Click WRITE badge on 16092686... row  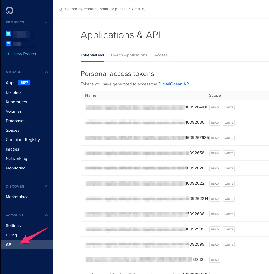tap(229, 123)
